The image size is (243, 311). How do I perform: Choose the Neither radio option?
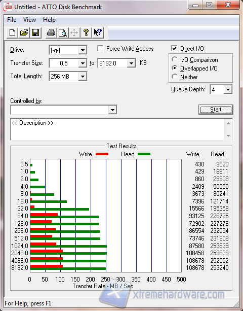point(174,77)
